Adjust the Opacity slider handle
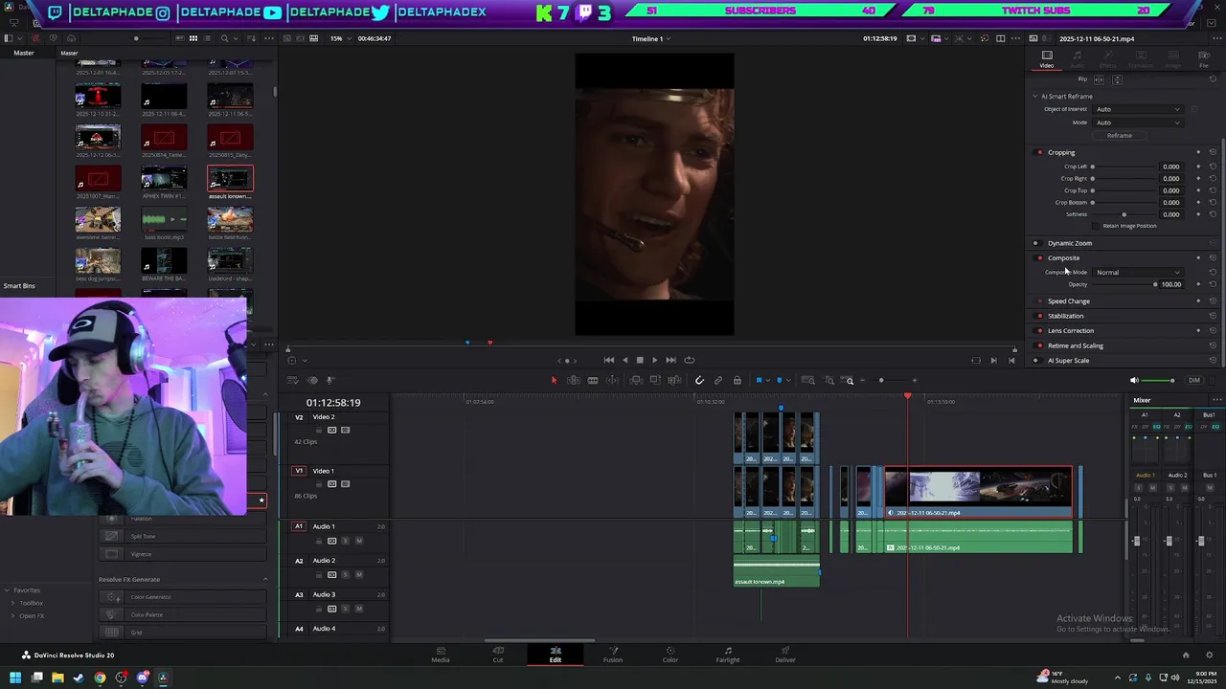 tap(1155, 284)
